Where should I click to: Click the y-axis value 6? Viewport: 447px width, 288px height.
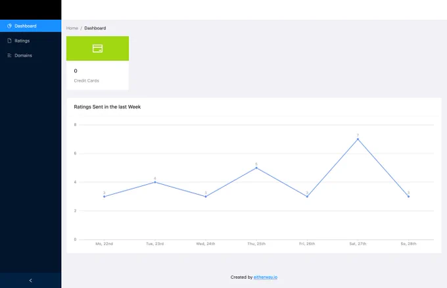[x=75, y=153]
